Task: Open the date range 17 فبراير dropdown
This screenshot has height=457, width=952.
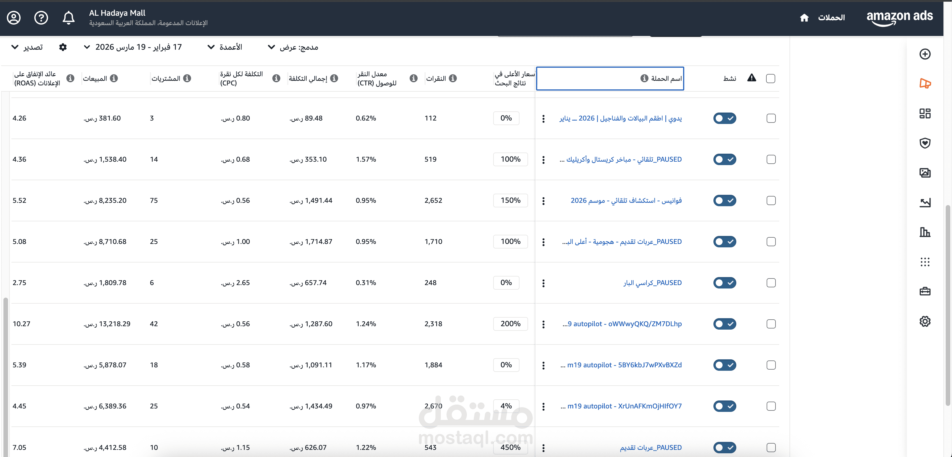Action: pos(133,47)
